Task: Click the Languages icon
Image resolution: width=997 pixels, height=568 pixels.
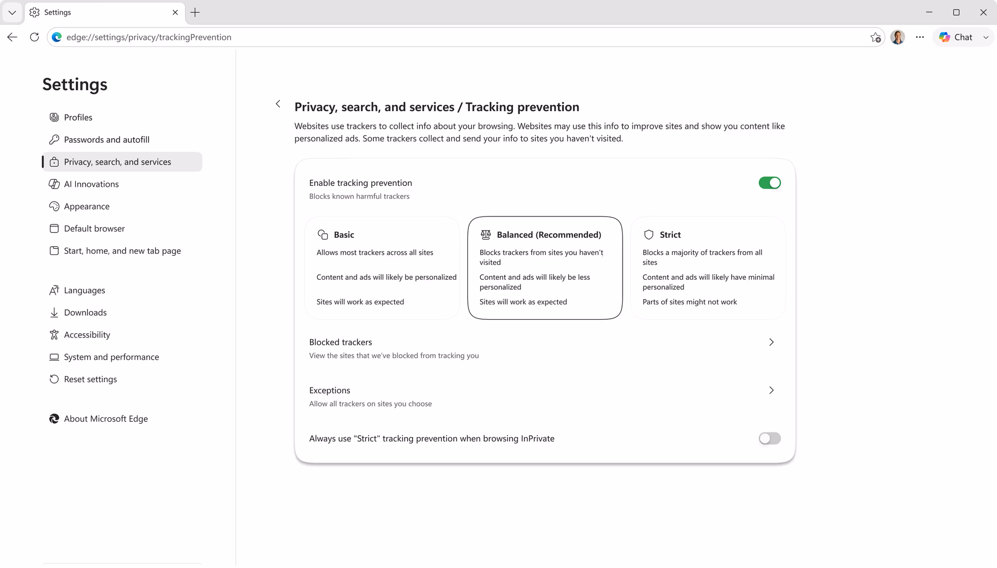Action: 54,290
